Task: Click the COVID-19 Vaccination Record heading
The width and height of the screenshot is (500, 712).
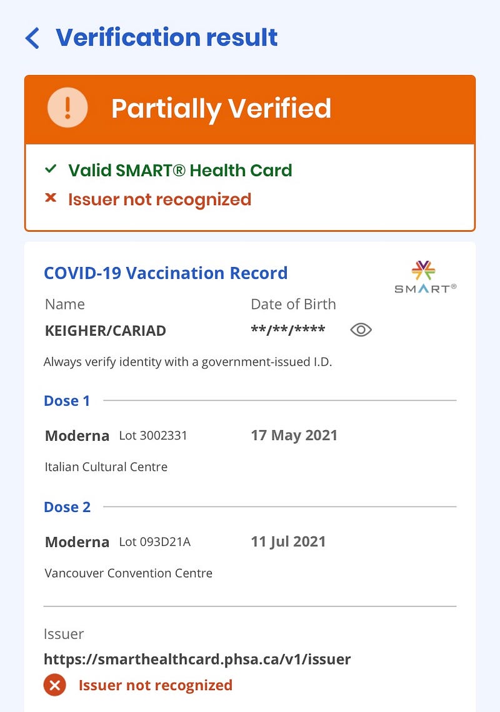Action: [x=166, y=273]
